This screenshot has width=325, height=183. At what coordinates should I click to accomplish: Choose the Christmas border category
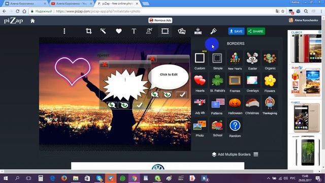pos(252,105)
